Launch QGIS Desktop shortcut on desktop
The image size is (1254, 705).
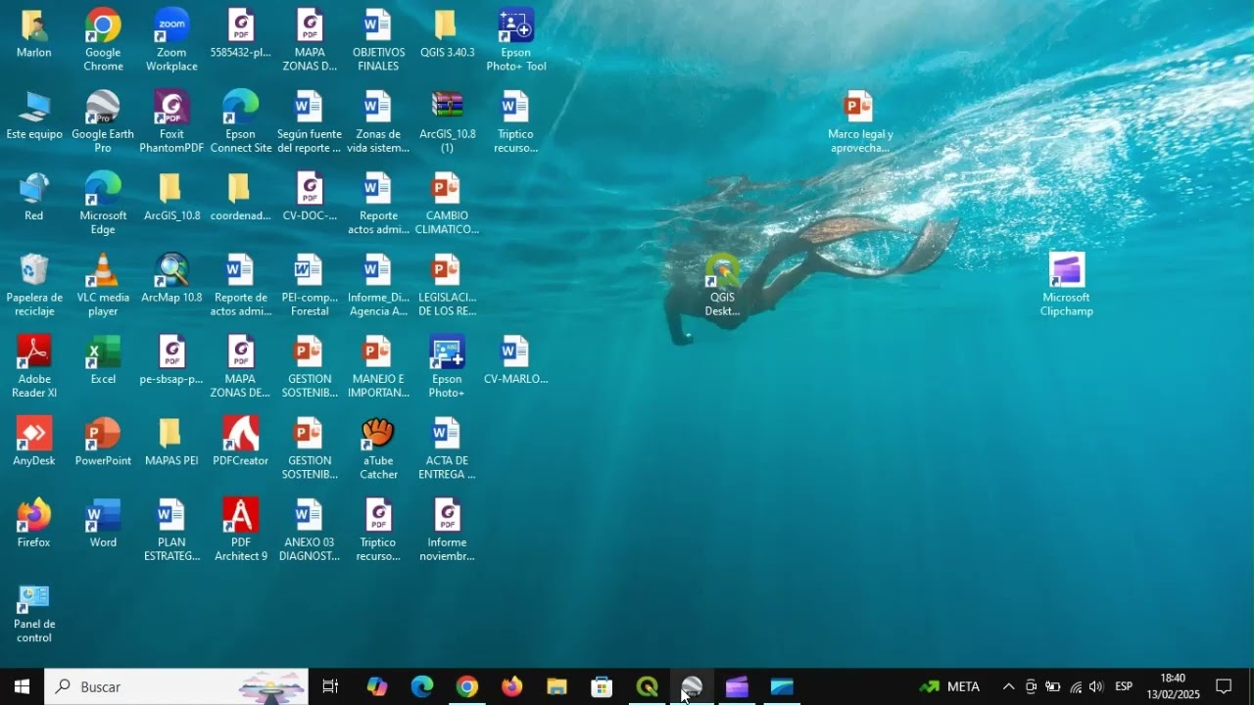[722, 285]
